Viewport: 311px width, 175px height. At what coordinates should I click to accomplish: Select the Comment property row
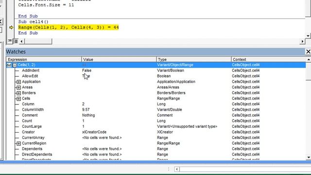[156, 115]
